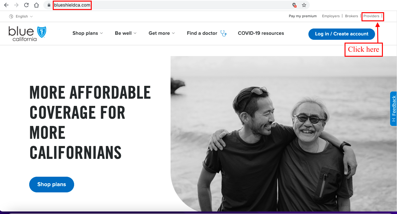397x214 pixels.
Task: Expand the Shop plans menu
Action: point(88,33)
